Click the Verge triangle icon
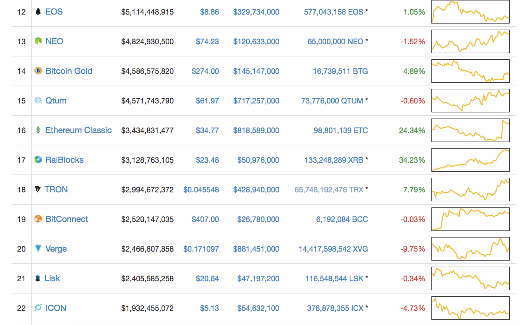The height and width of the screenshot is (325, 521). click(x=38, y=248)
